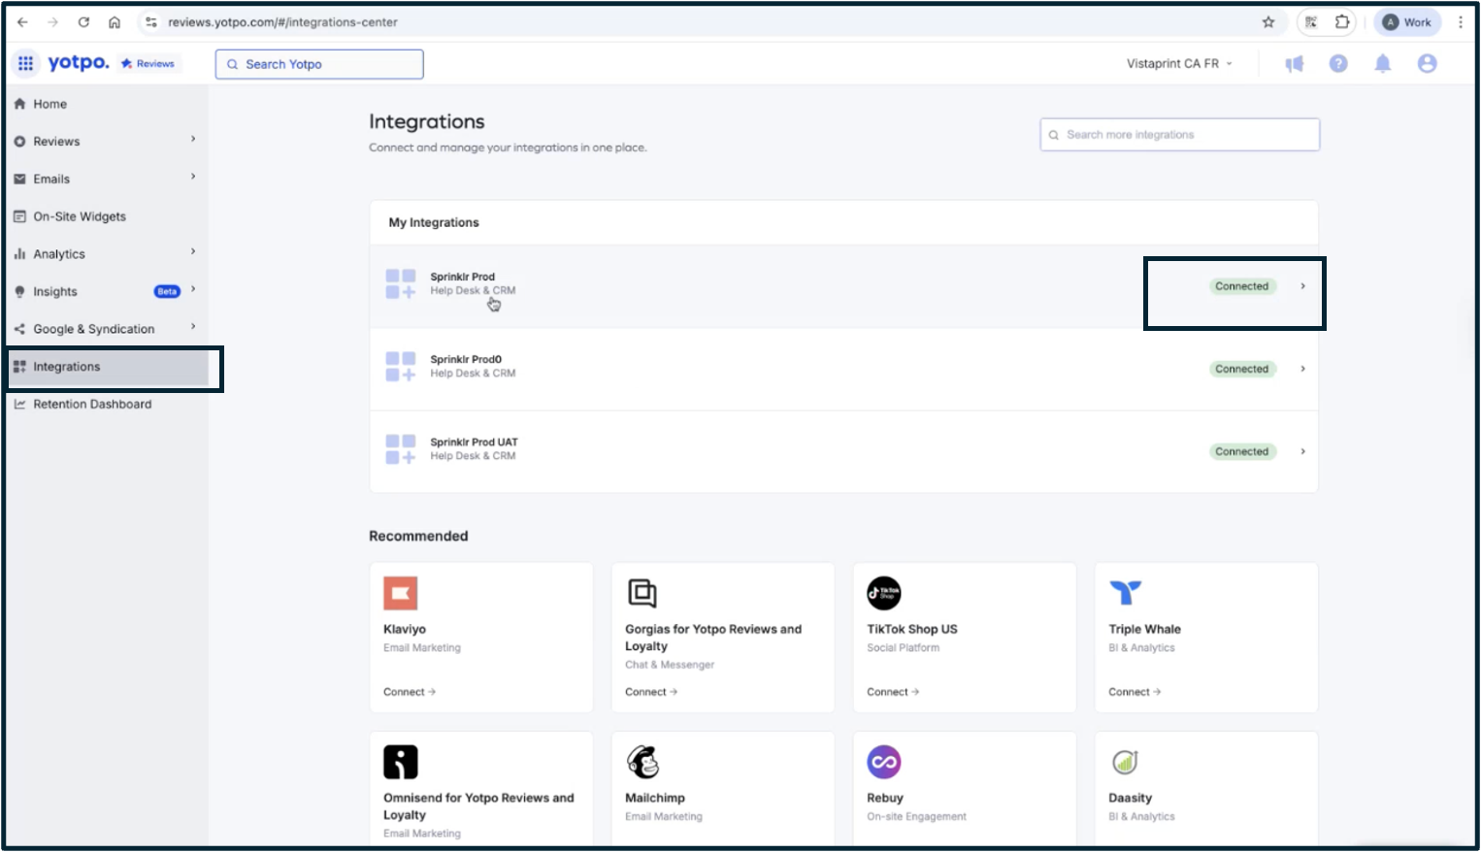Click the Search more integrations field
Viewport: 1481px width, 852px height.
[x=1180, y=135]
